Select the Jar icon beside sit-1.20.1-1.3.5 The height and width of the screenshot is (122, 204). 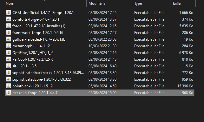click(x=9, y=66)
